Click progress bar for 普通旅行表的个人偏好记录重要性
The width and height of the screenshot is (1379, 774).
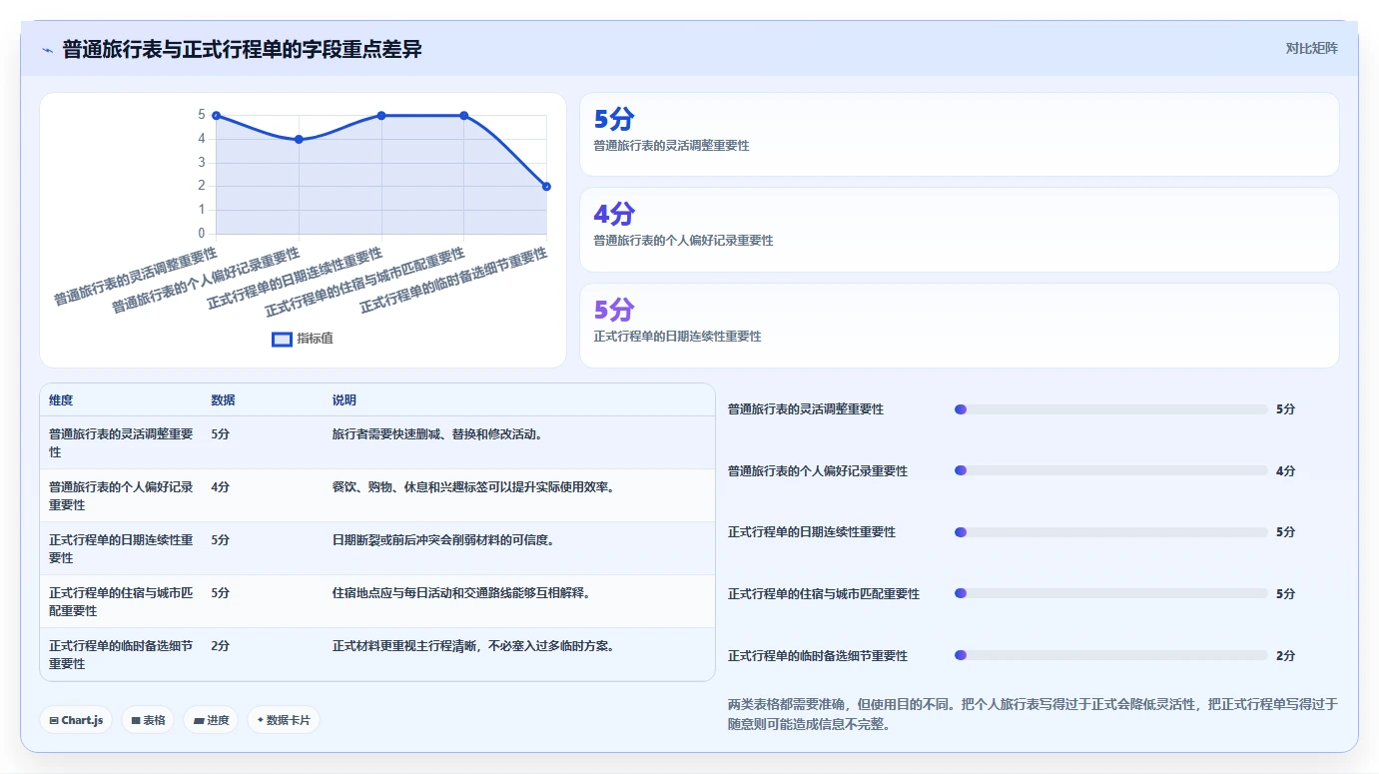(x=1110, y=470)
